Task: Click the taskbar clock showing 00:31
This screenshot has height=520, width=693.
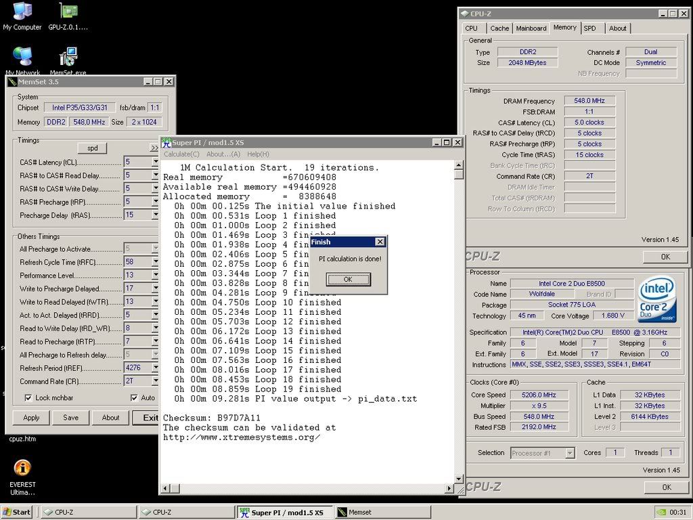Action: pyautogui.click(x=678, y=512)
